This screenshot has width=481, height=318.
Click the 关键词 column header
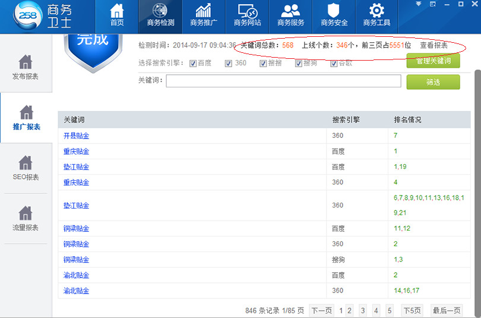point(74,119)
